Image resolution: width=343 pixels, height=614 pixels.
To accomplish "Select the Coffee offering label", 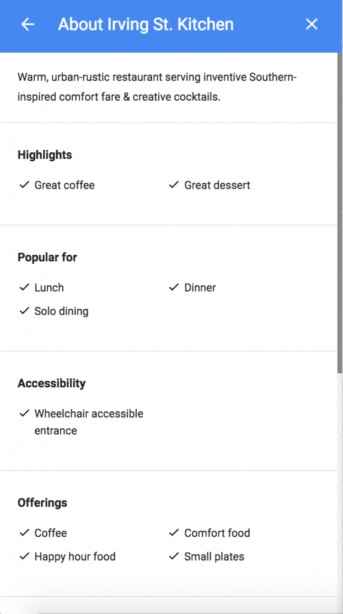I will pos(50,533).
